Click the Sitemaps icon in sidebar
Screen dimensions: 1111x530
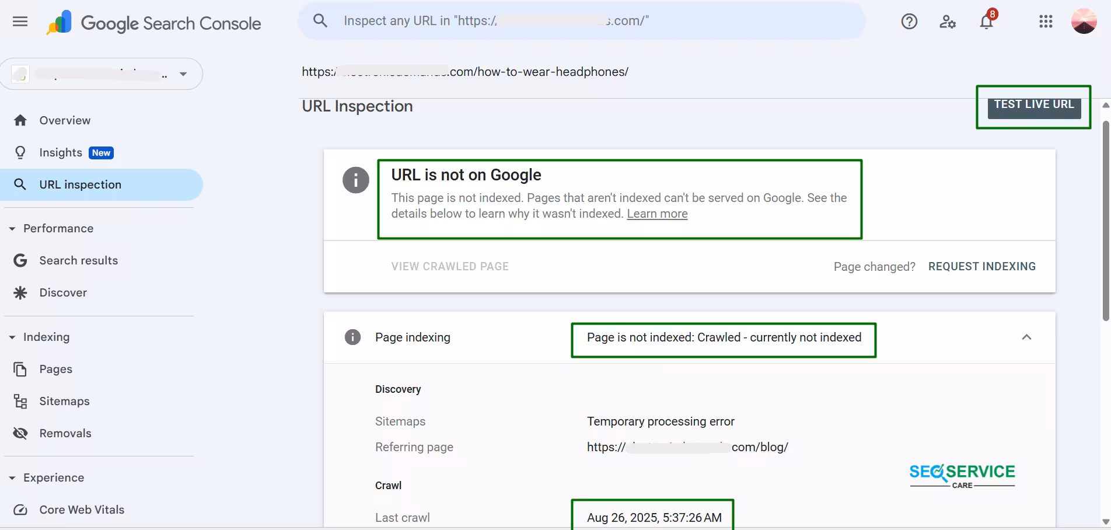click(x=20, y=401)
